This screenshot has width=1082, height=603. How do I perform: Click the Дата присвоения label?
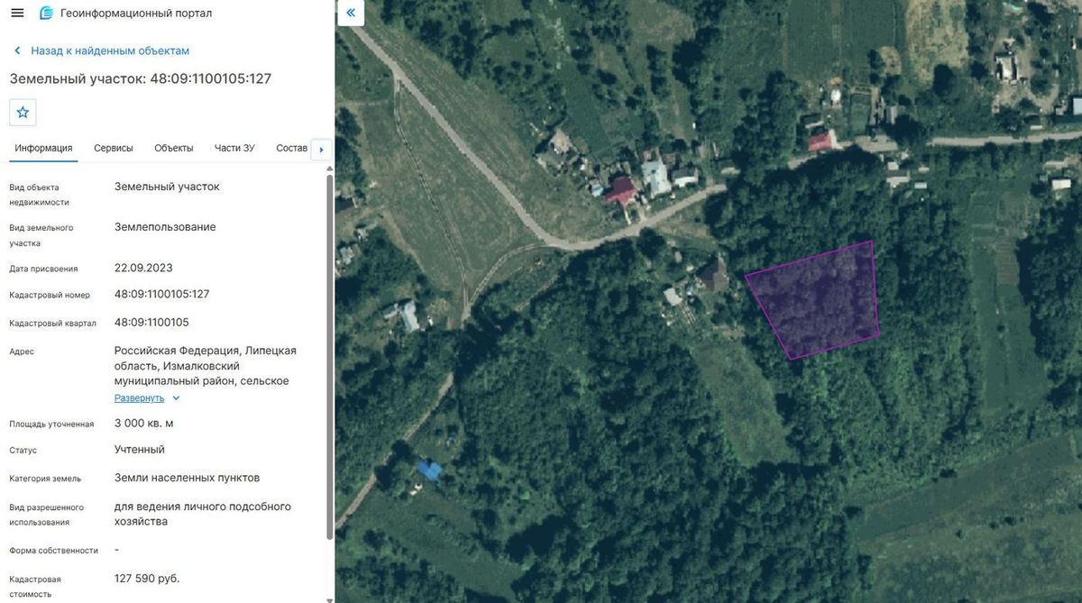coord(43,269)
